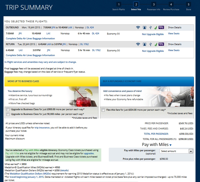Viewport: 200px width, 182px height.
Task: Check Upgrade to Business Class for 90,000 miles
Action: coord(8,114)
